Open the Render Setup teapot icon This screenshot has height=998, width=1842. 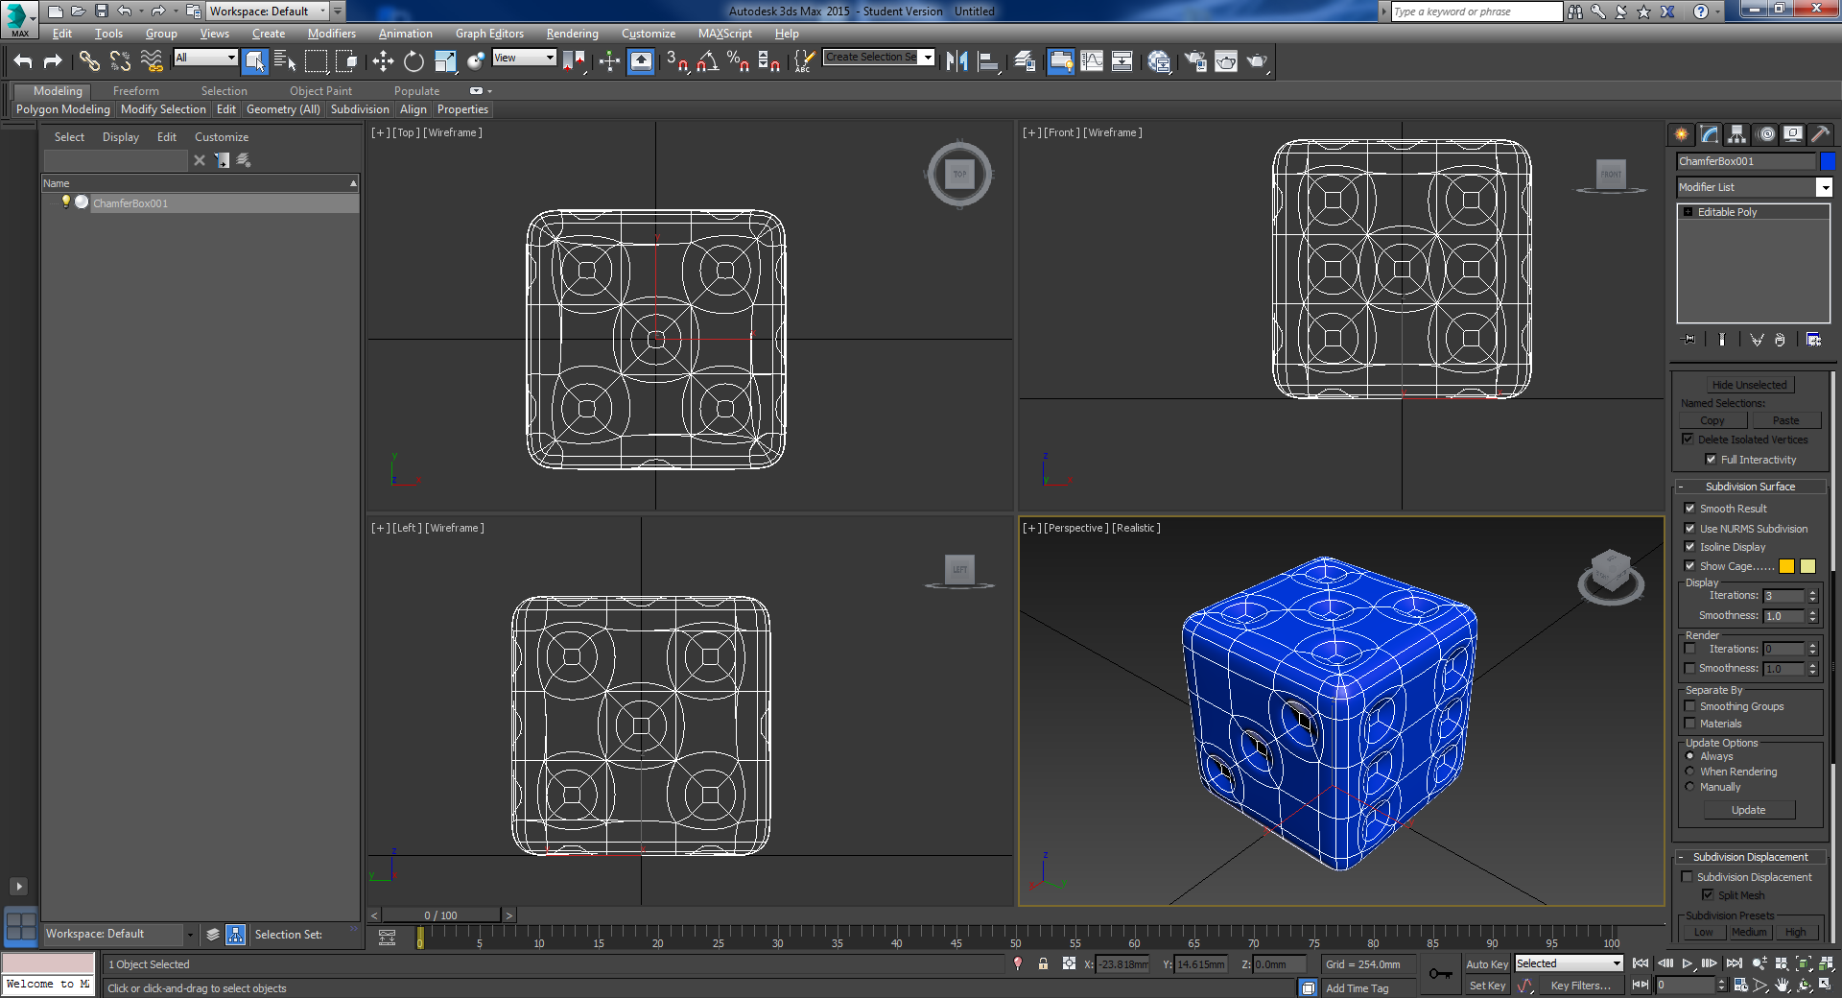click(1195, 61)
